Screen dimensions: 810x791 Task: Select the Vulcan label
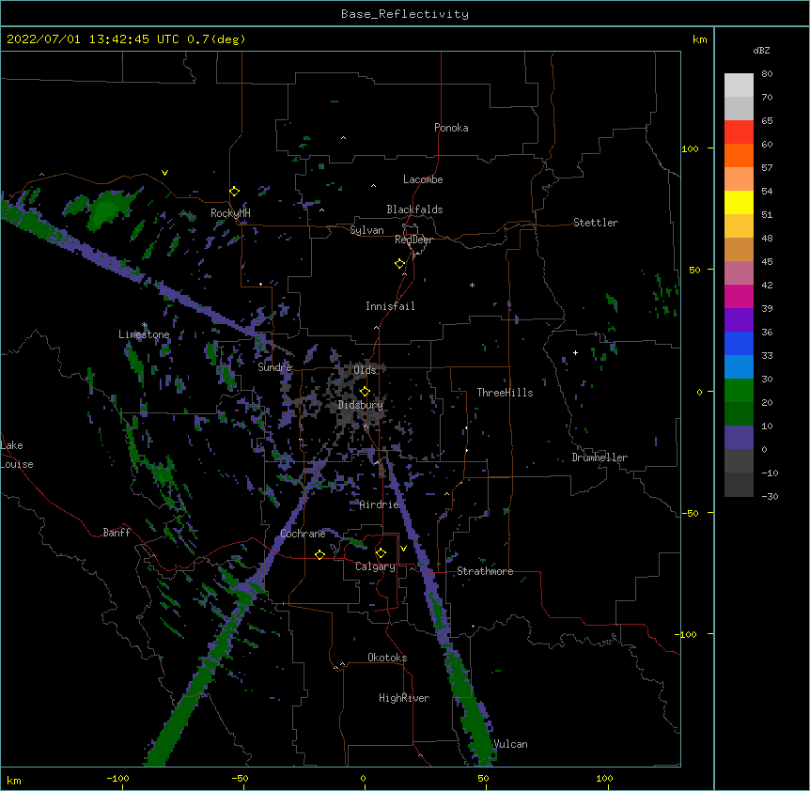coord(510,744)
